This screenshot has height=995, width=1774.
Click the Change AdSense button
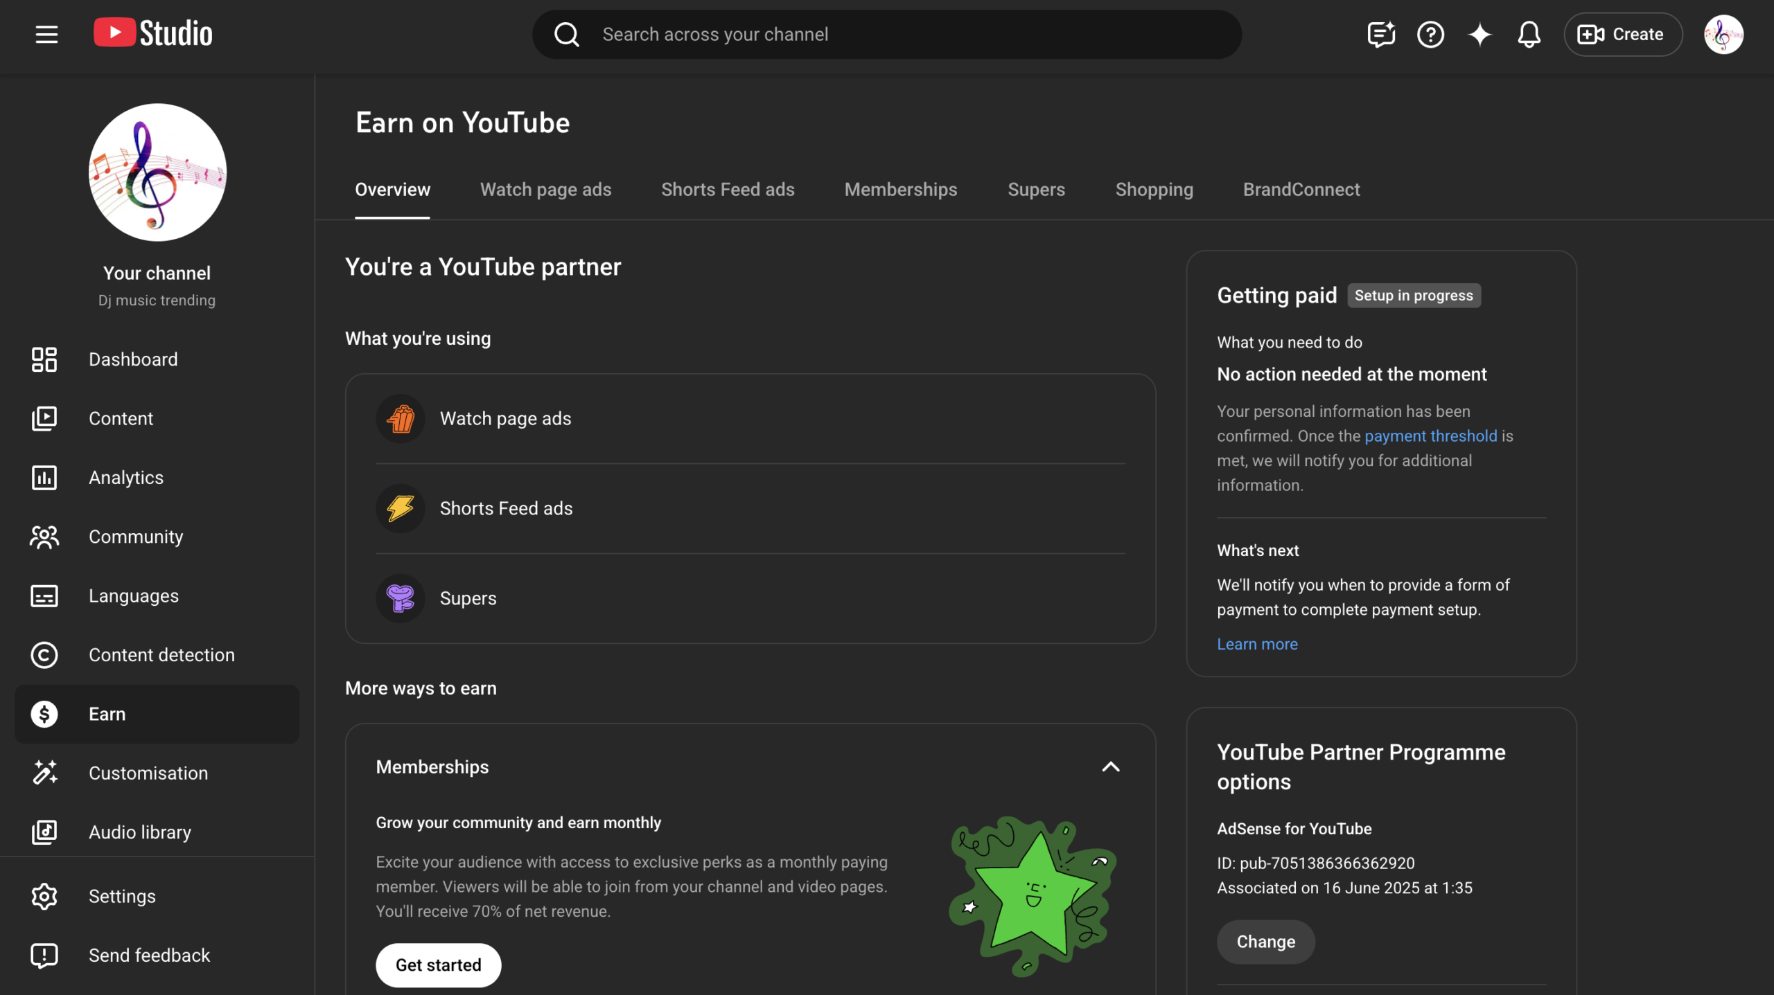[1265, 942]
